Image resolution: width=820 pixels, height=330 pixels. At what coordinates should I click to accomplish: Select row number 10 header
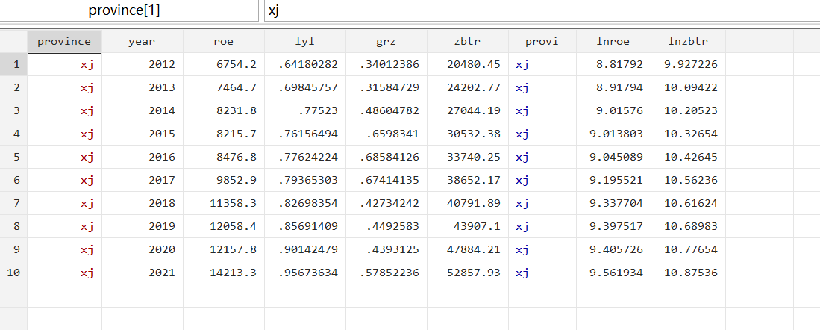point(13,273)
